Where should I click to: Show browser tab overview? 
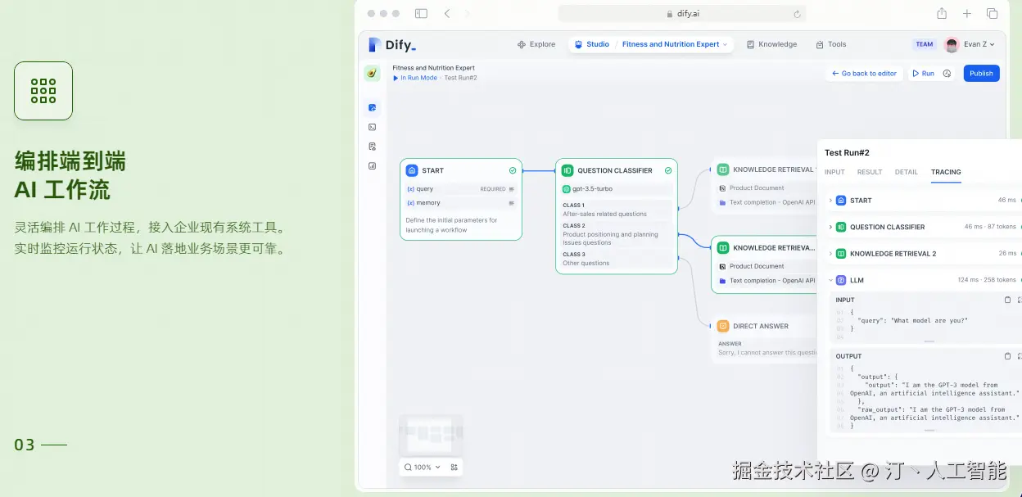point(992,14)
